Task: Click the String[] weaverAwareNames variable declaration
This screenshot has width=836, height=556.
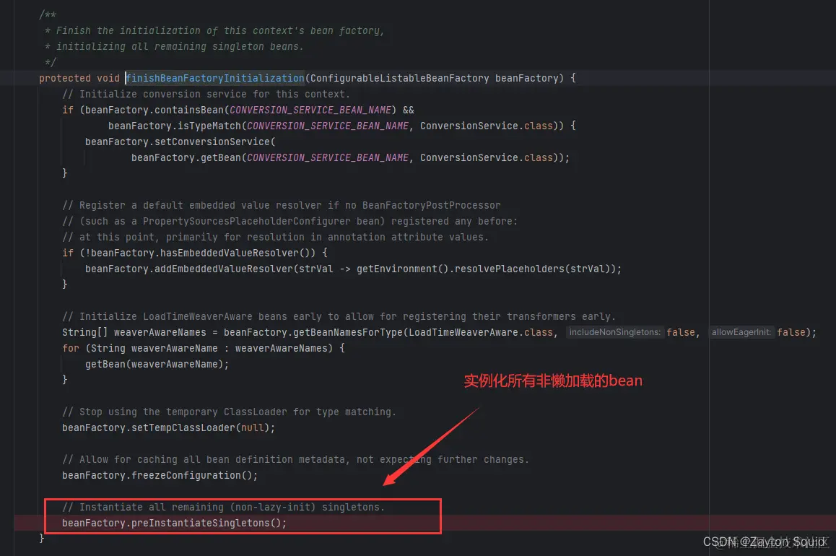Action: tap(134, 333)
